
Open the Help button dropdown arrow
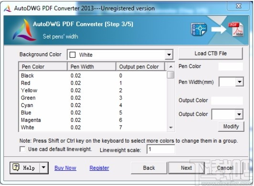[x=43, y=167]
